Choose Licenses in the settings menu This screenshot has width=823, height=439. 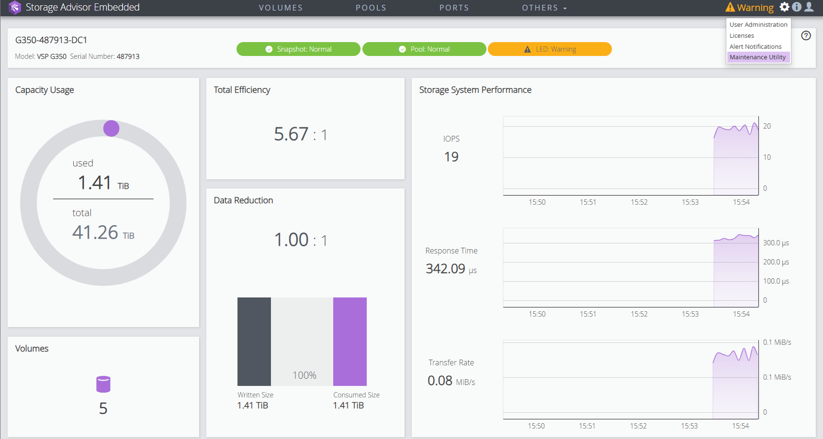click(x=742, y=35)
